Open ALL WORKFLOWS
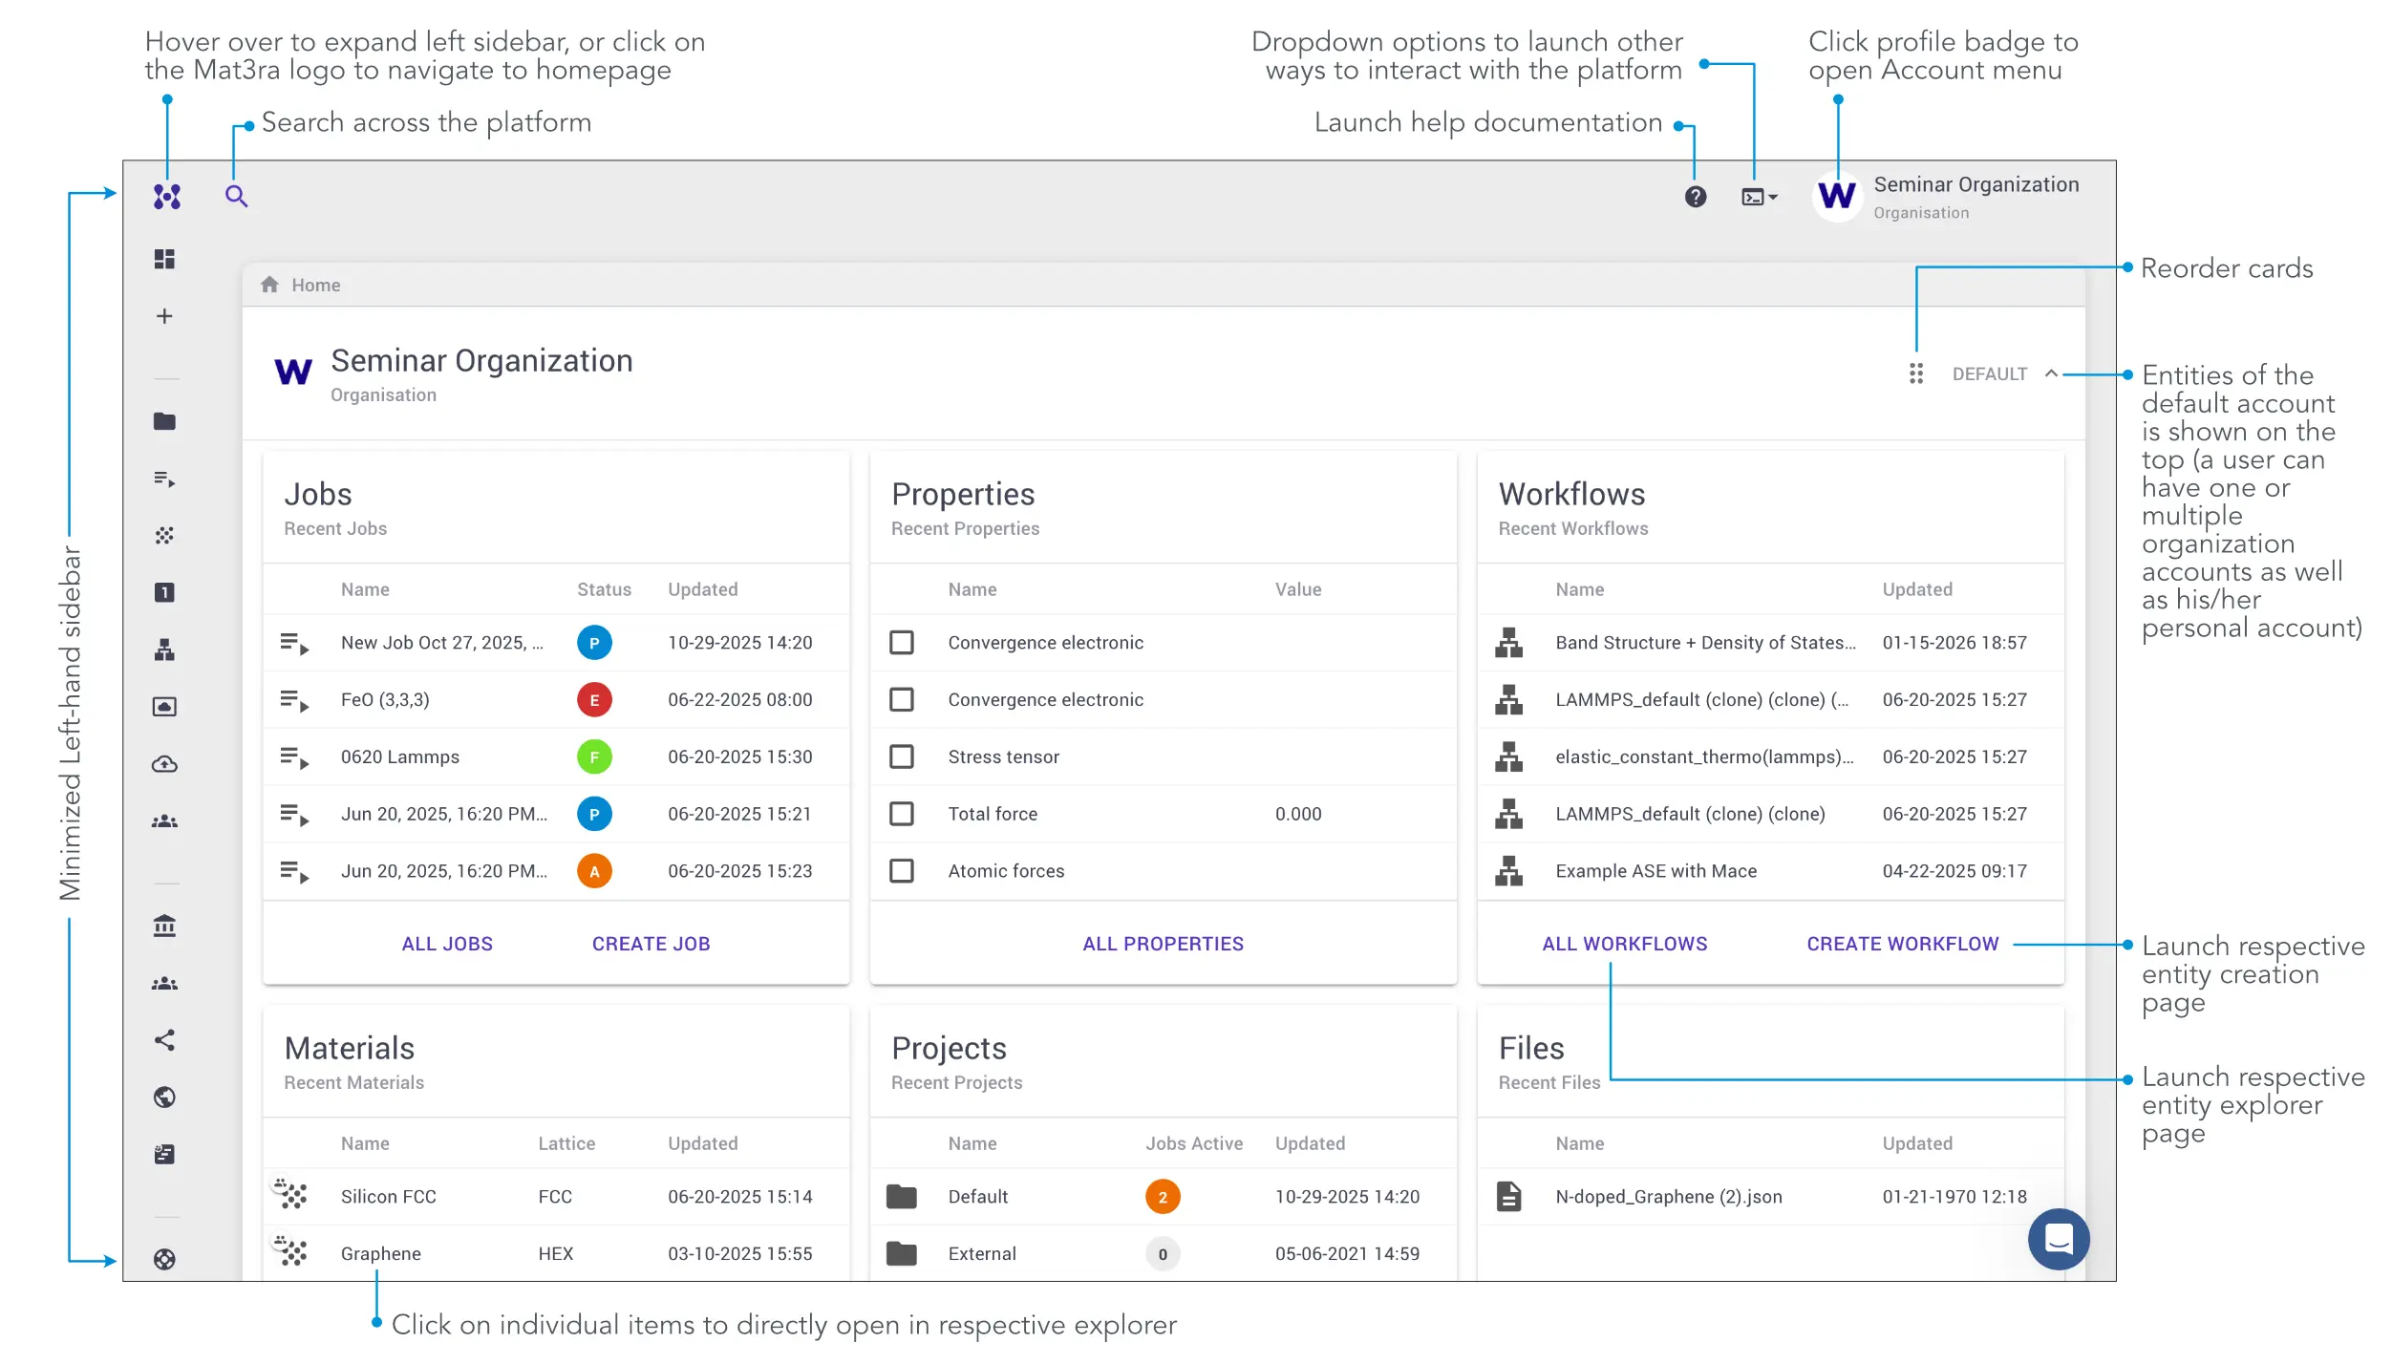The width and height of the screenshot is (2392, 1364). tap(1624, 944)
